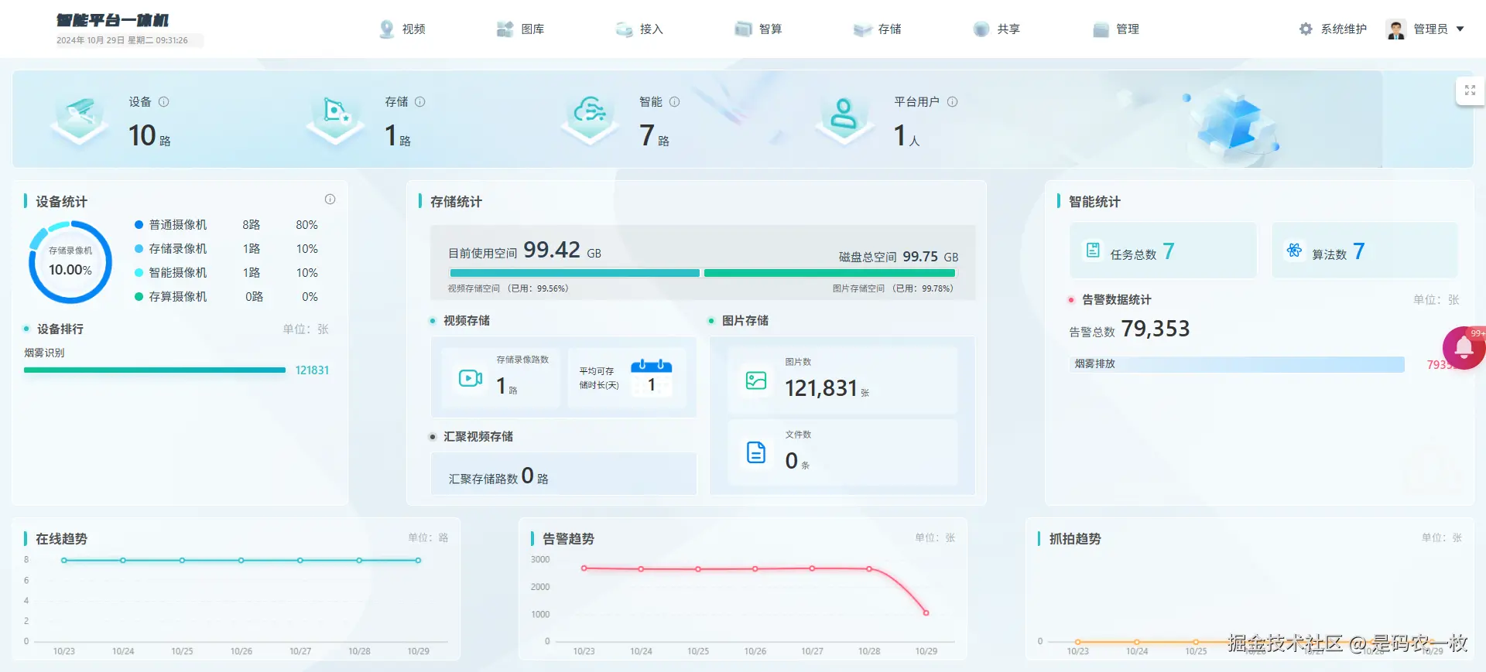
Task: Click the 任务总数 list icon
Action: pos(1093,250)
